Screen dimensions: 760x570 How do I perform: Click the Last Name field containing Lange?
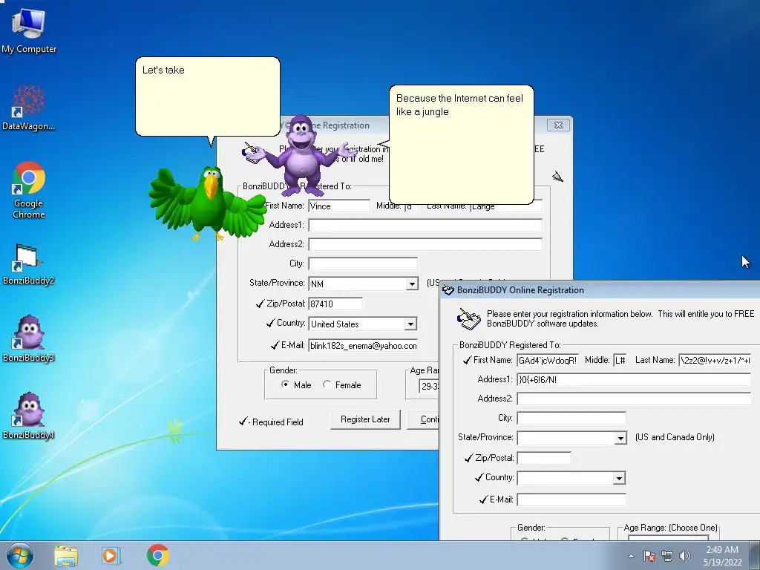506,206
